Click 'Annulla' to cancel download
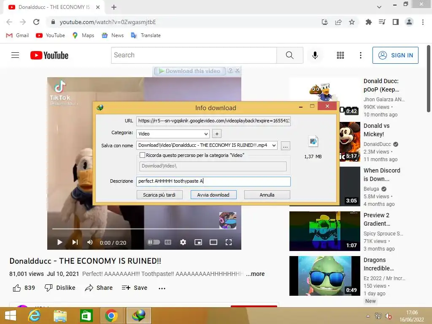 pos(267,195)
